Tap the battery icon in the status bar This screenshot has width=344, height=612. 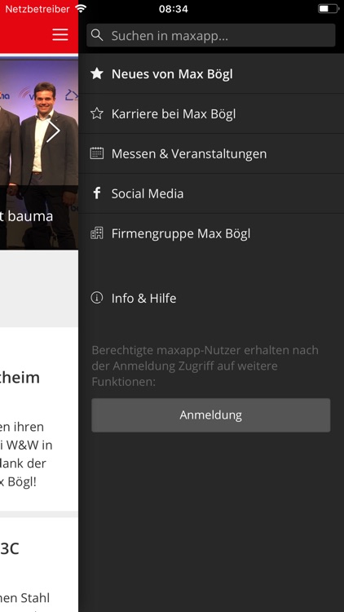pos(328,9)
